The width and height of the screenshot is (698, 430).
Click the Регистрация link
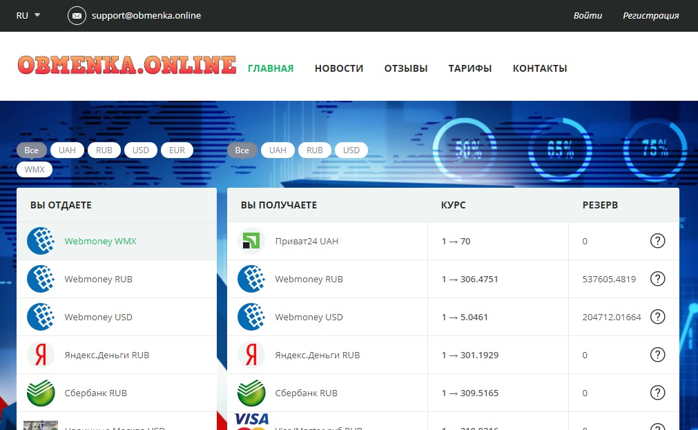650,15
